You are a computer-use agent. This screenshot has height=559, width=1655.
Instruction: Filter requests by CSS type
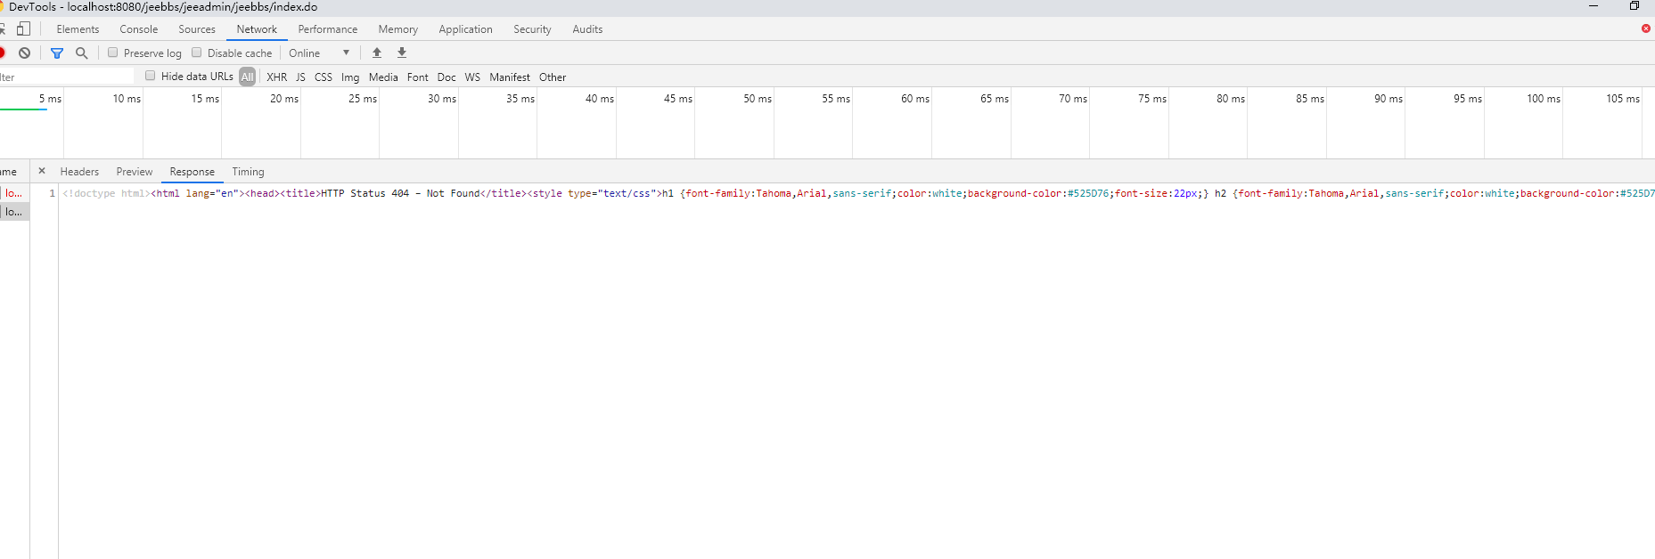tap(323, 77)
